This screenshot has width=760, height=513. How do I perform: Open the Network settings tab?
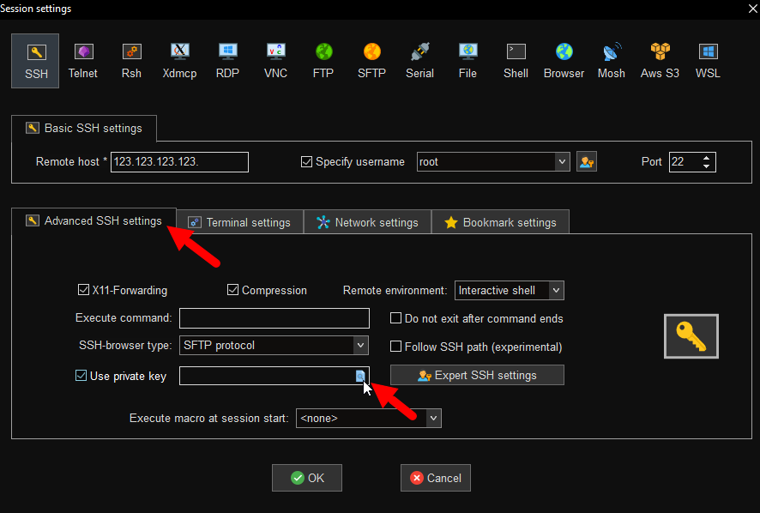367,222
